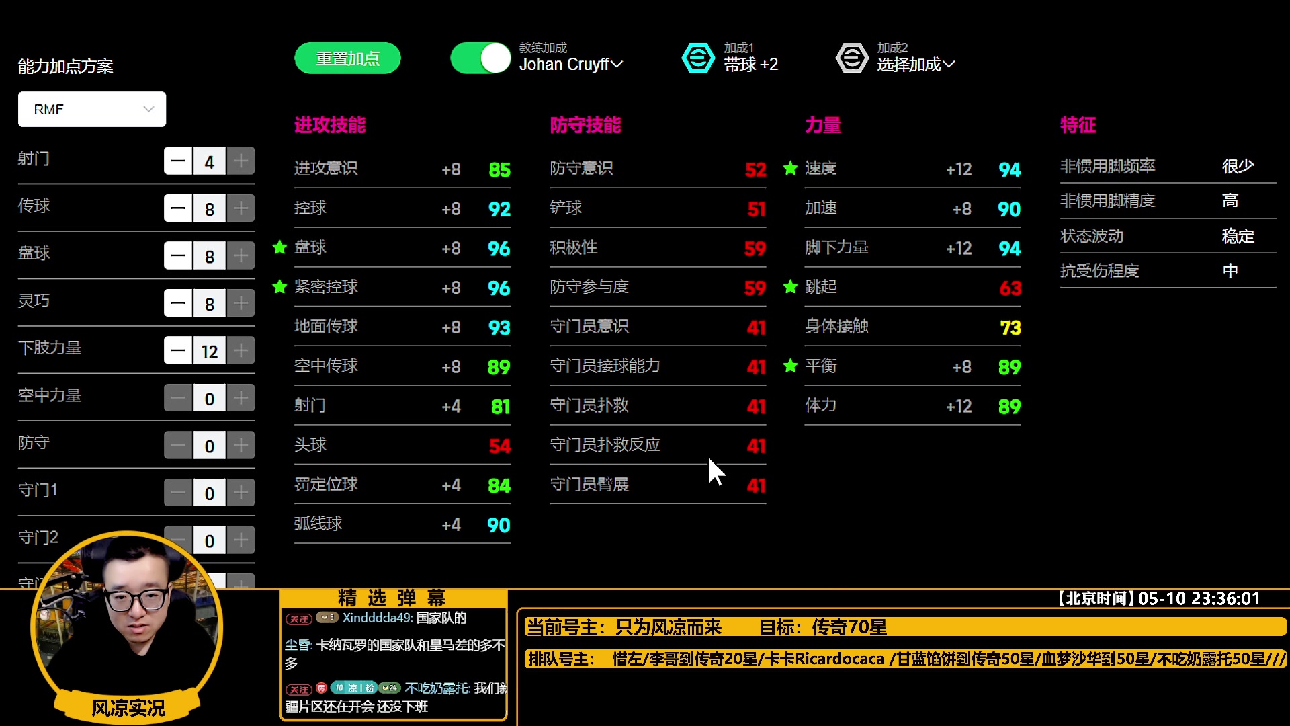
Task: Click the disabled minus for 空中力量
Action: coord(178,398)
